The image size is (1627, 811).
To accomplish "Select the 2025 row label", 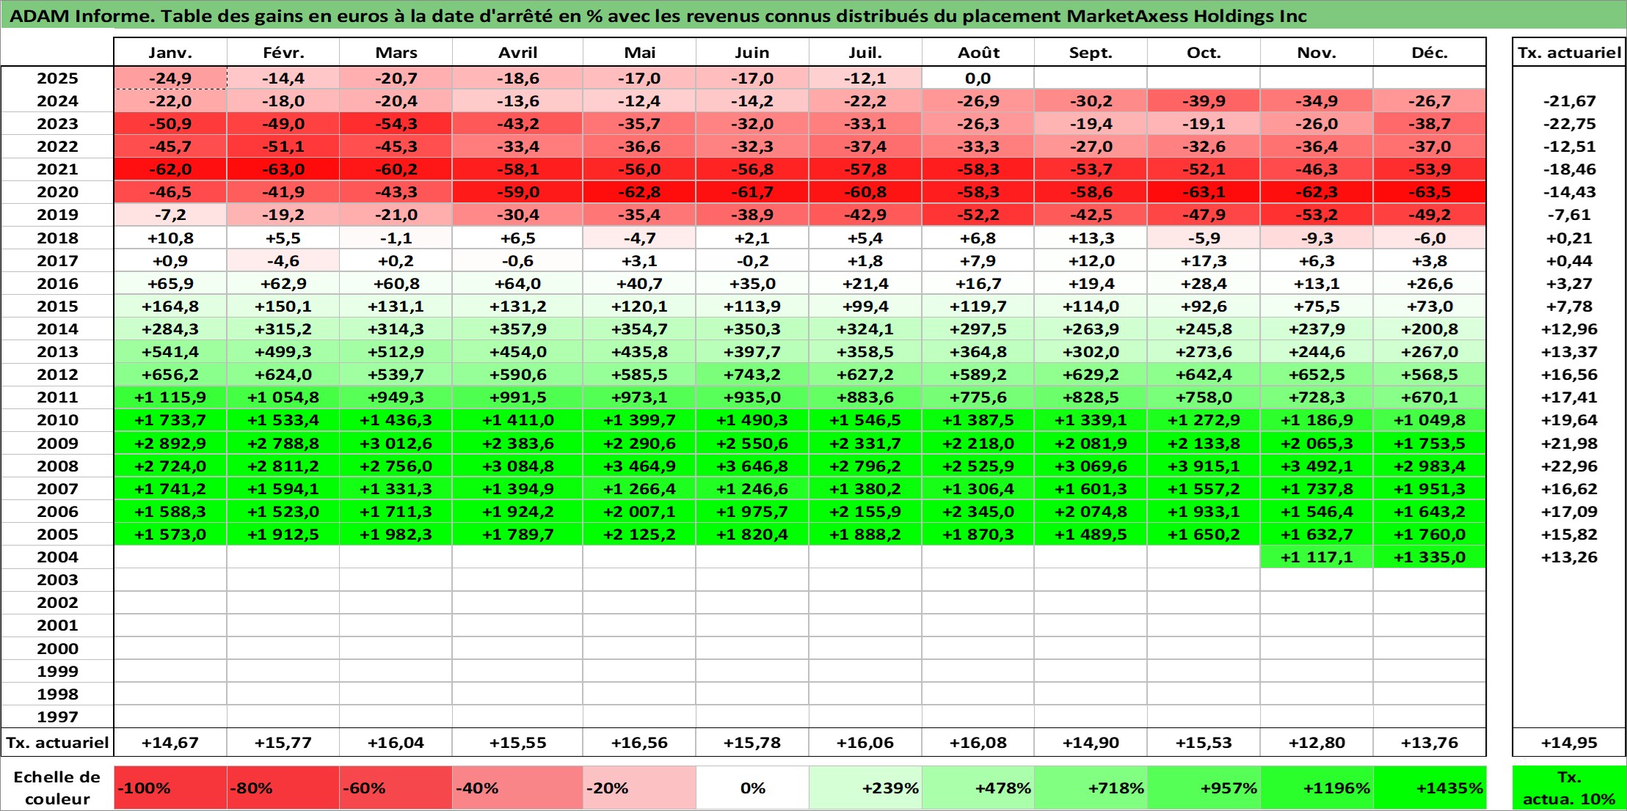I will coord(57,78).
